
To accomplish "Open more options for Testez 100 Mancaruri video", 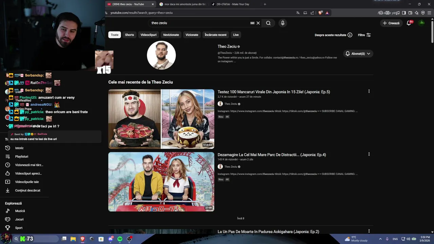I will tap(369, 91).
